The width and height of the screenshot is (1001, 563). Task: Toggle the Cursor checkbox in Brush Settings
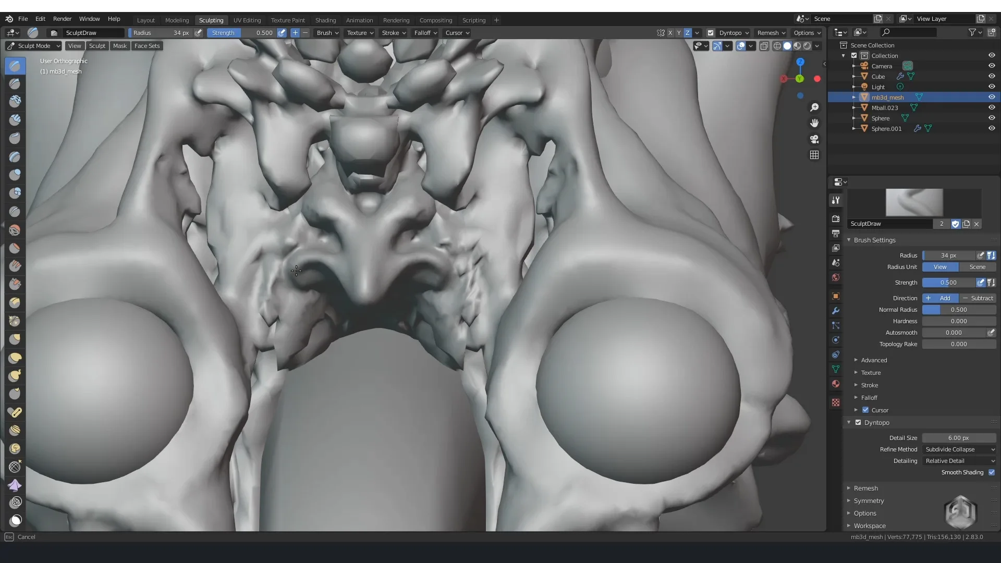pyautogui.click(x=866, y=410)
